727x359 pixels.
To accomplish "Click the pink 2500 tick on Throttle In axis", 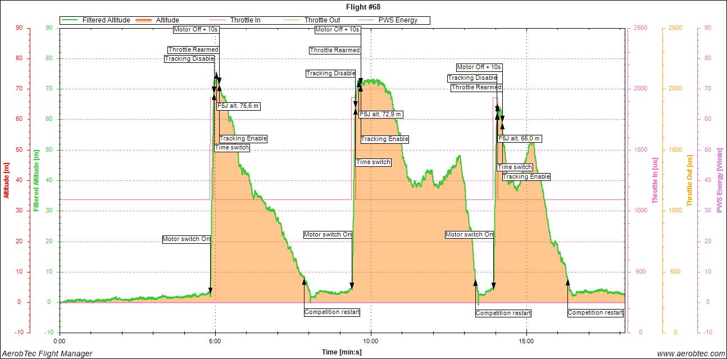I will [x=642, y=28].
